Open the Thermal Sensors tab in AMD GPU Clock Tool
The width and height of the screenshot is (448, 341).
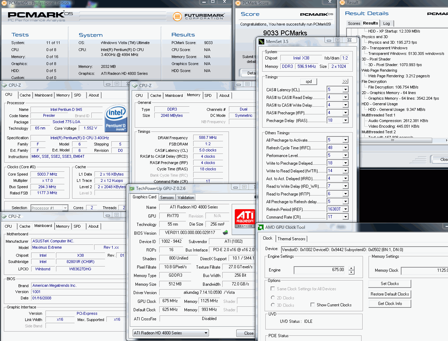(x=292, y=239)
